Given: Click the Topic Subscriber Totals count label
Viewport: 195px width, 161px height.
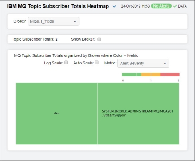Looking at the screenshot, I should pos(35,39).
